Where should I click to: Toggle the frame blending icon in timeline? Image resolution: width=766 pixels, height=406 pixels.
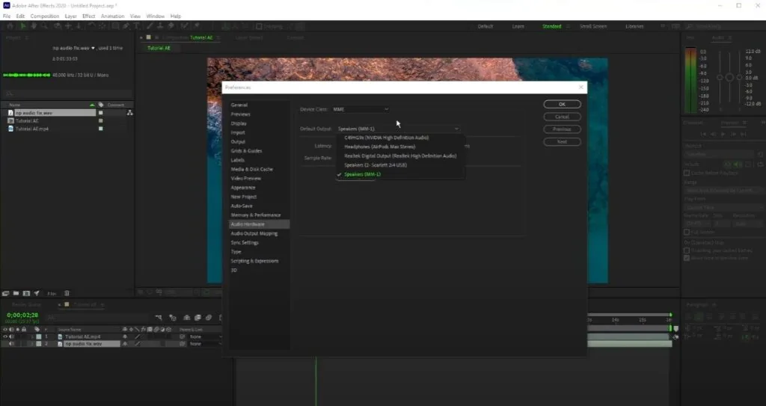(x=197, y=318)
